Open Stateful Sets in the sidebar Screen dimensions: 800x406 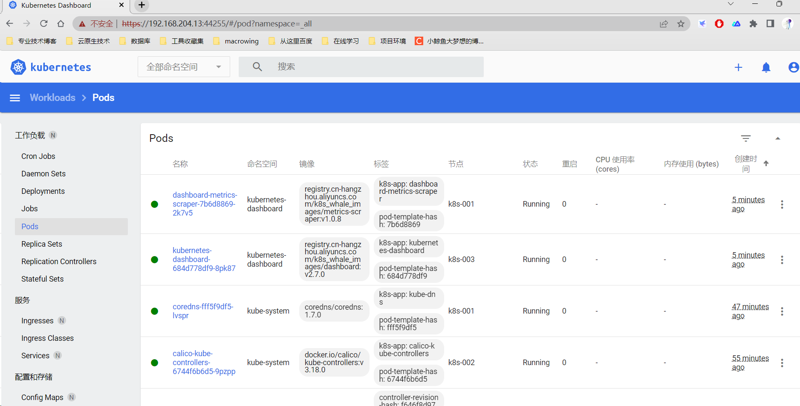tap(43, 279)
